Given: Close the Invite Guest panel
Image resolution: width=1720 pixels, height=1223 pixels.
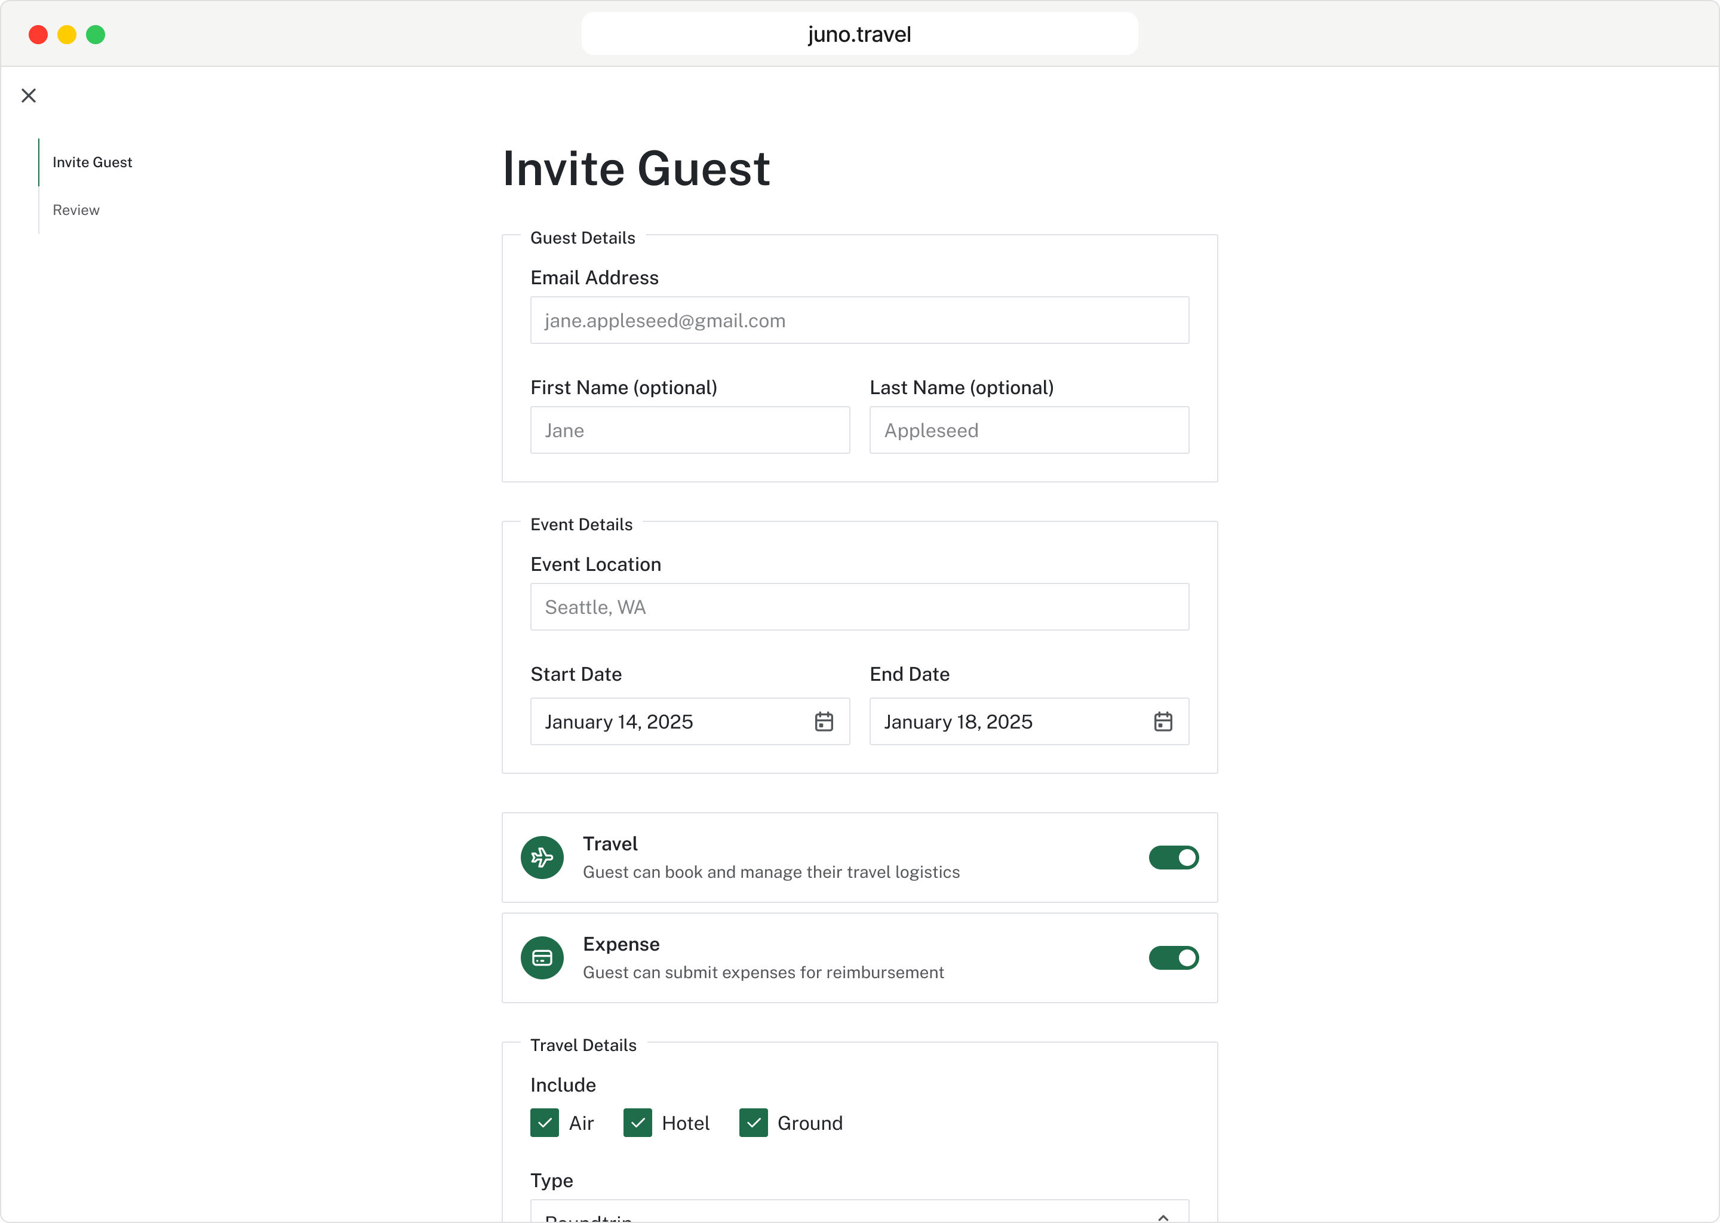Looking at the screenshot, I should (x=29, y=95).
